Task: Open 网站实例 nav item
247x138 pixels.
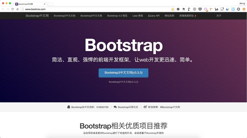Action: (x=169, y=16)
